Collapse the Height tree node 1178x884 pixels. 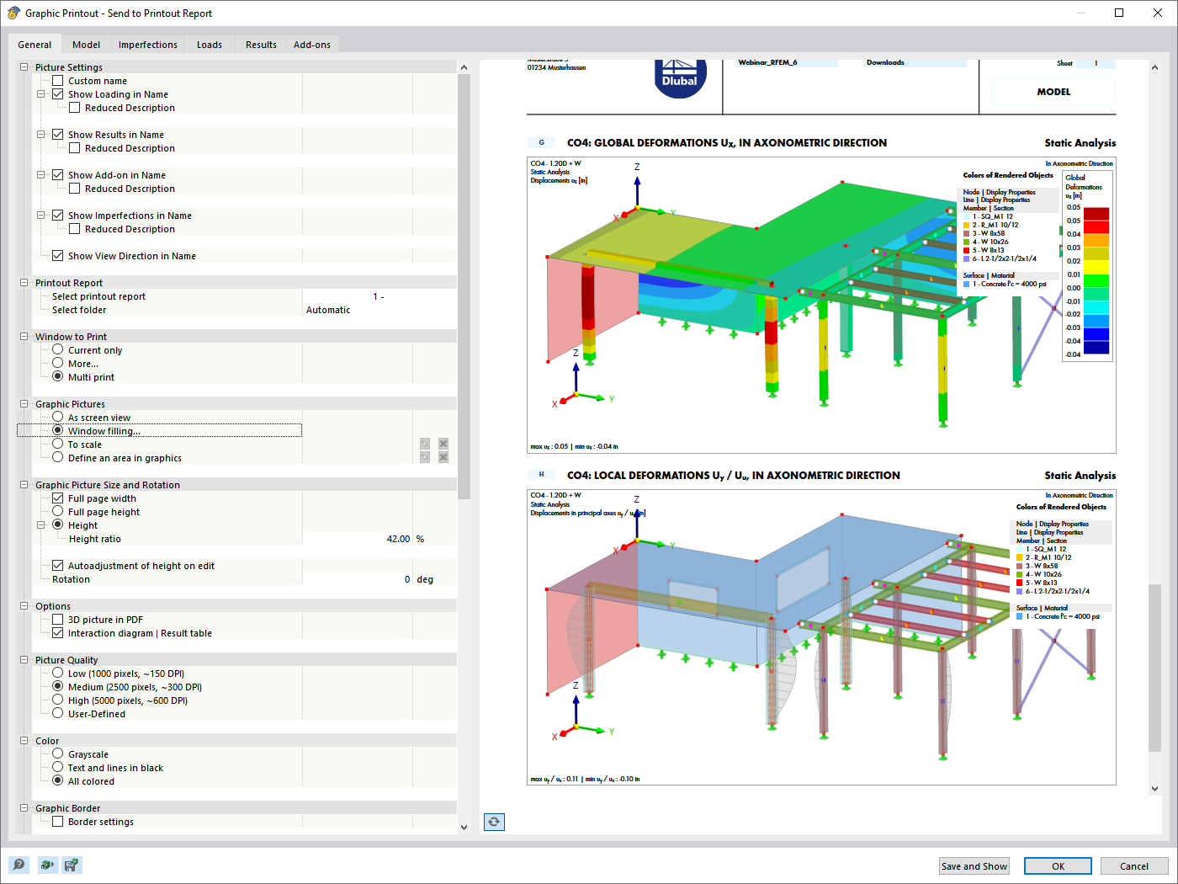tap(40, 525)
